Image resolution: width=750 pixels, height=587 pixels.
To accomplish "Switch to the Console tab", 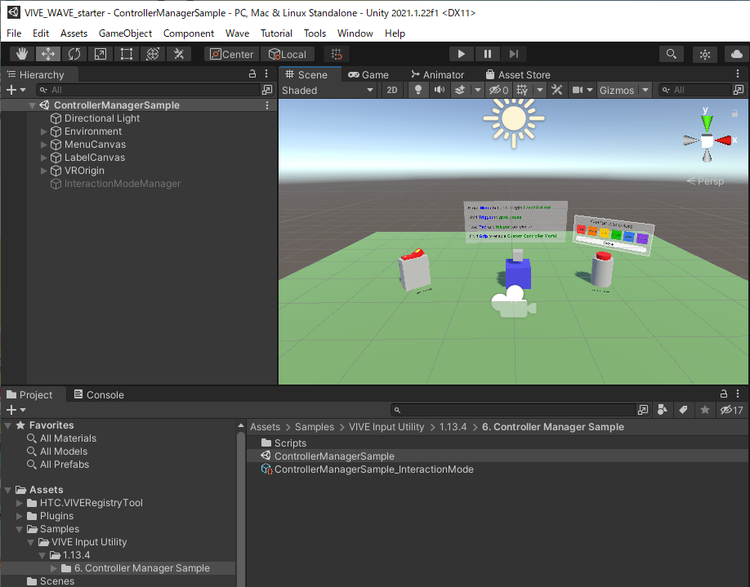I will point(99,394).
